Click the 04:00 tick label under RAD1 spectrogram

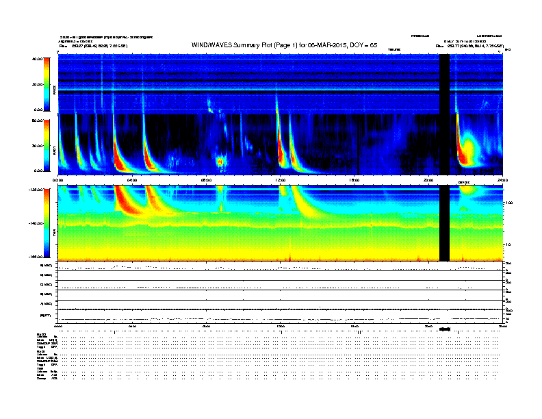tap(132, 180)
